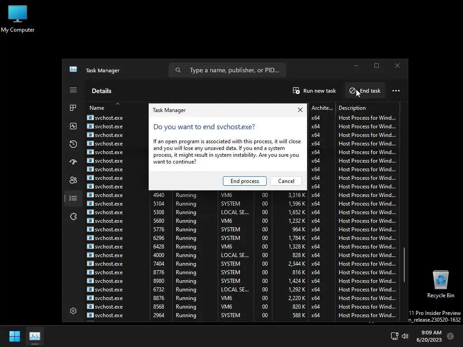
Task: Click the 964 K memory cell
Action: click(299, 229)
